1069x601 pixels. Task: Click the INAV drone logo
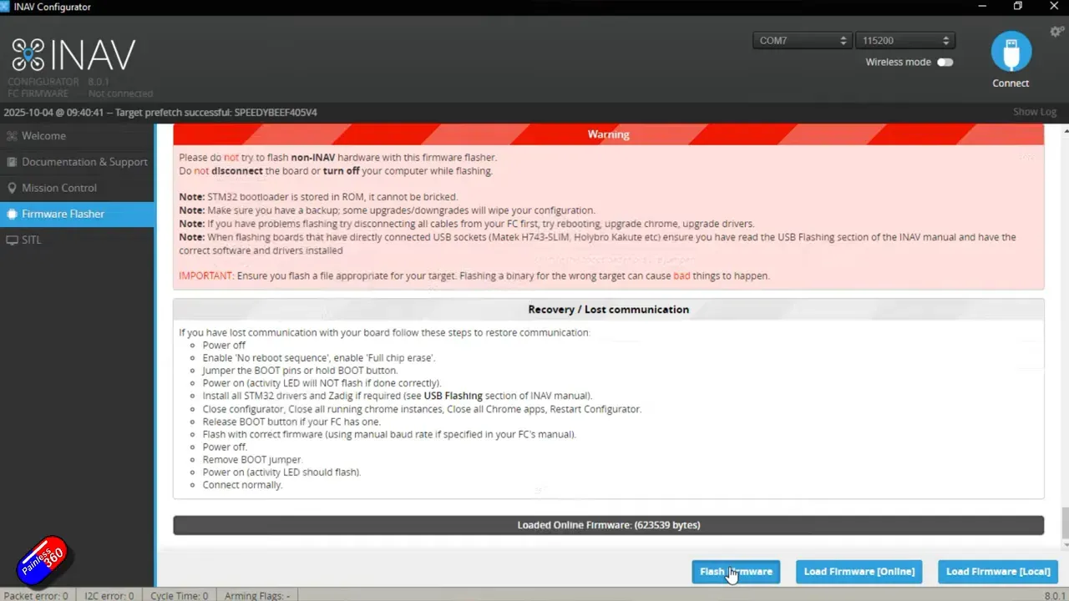coord(28,54)
